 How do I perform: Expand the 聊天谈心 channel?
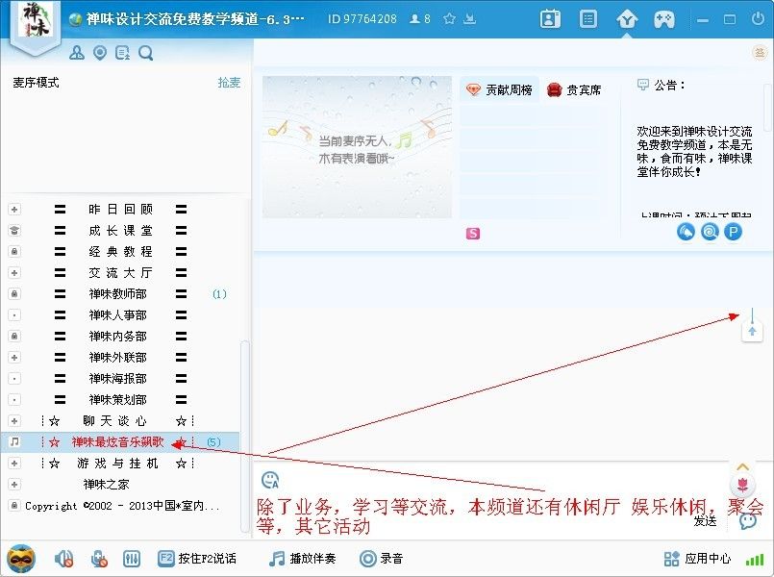14,421
